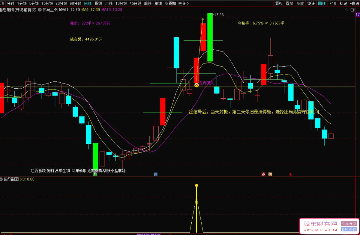This screenshot has height=235, width=360.
Task: Select the 45日线 period tab
Action: (136, 4)
